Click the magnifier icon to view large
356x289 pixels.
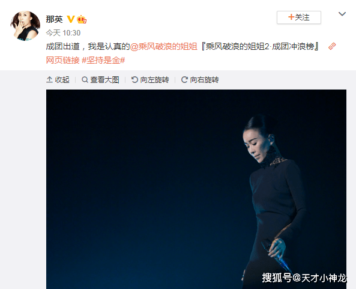[x=85, y=80]
